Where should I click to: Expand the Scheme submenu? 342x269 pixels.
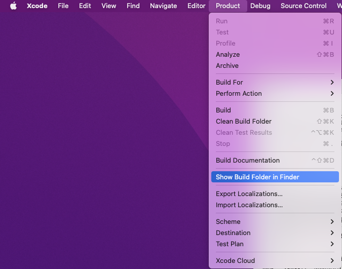coord(275,222)
